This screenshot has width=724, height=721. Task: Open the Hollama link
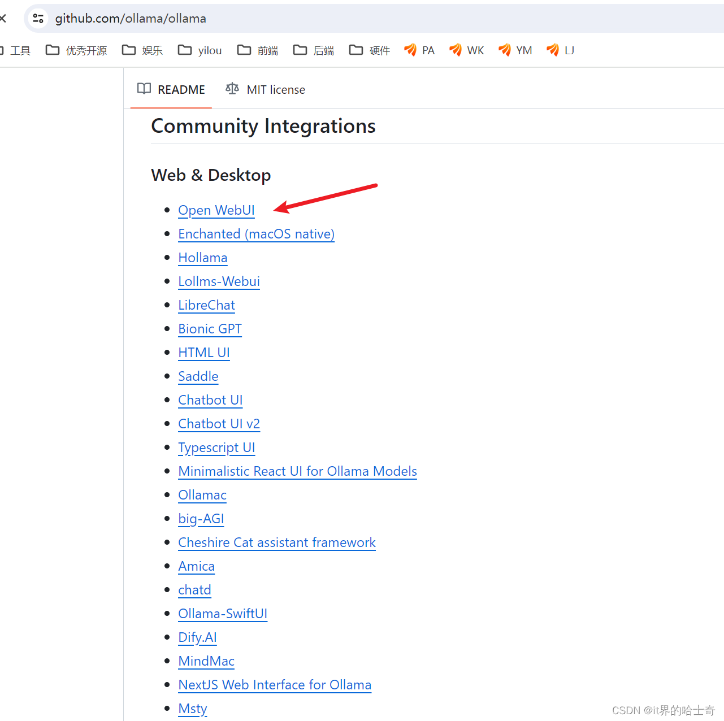coord(202,258)
